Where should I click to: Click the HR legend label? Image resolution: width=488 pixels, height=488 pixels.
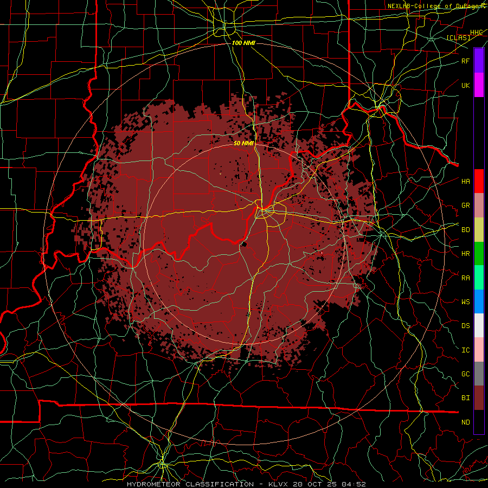point(465,254)
